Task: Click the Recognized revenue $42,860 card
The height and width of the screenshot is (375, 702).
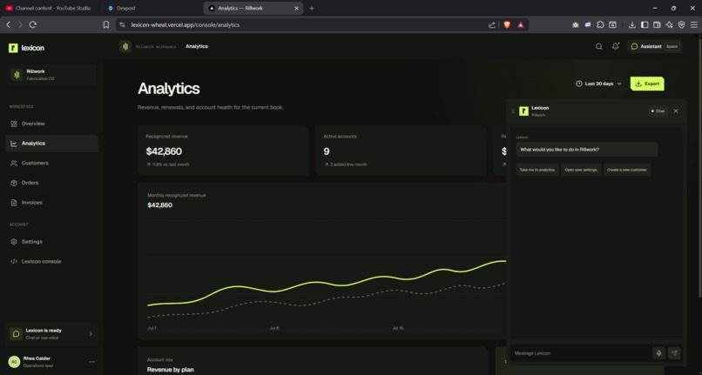Action: (223, 150)
